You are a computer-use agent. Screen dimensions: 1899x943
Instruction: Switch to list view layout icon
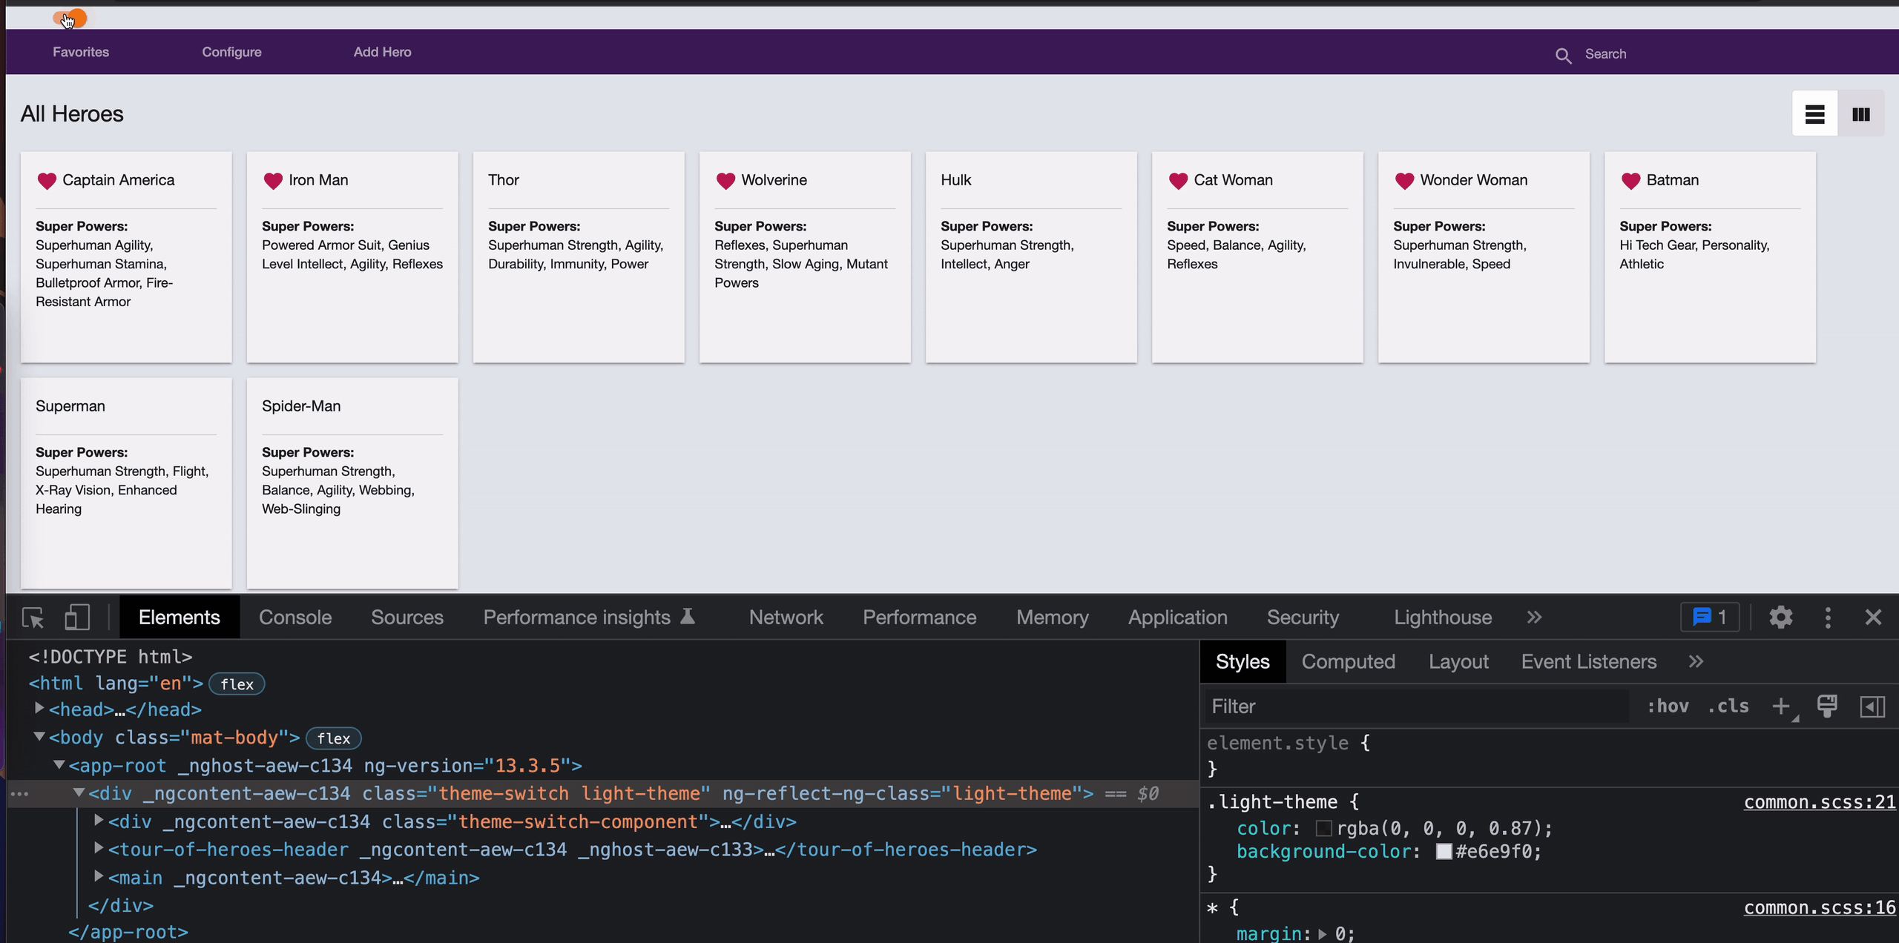tap(1814, 114)
